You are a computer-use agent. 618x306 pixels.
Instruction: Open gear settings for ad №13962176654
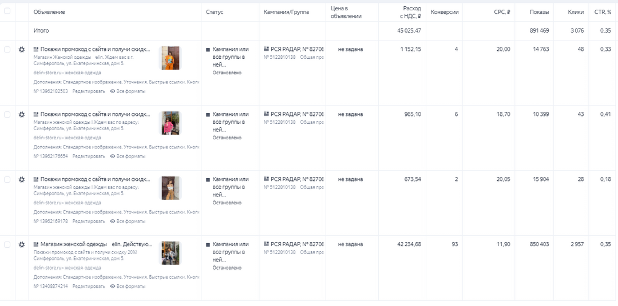[x=22, y=115]
